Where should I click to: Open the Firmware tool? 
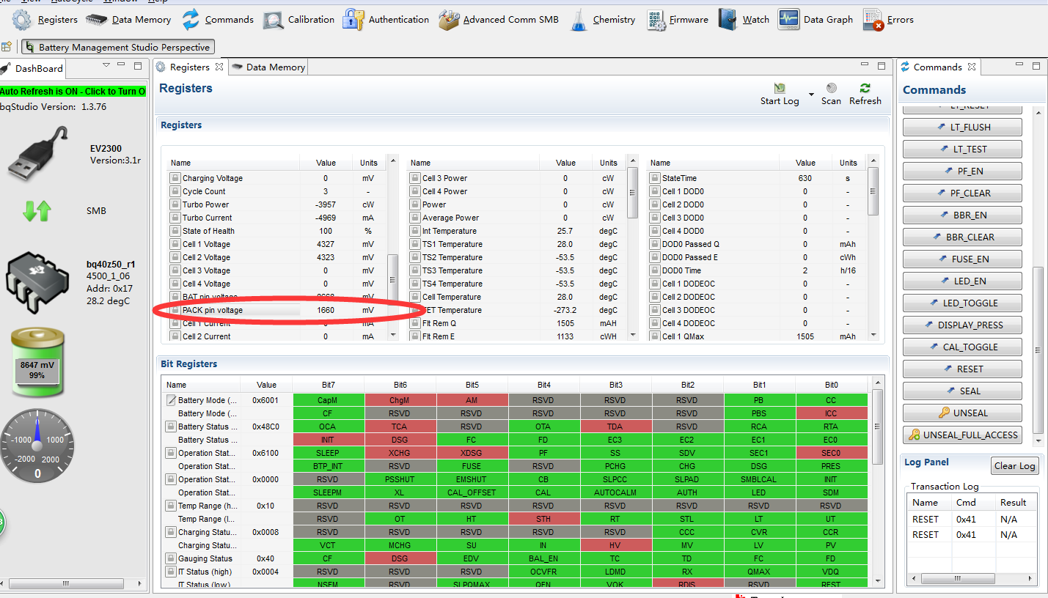pos(678,20)
